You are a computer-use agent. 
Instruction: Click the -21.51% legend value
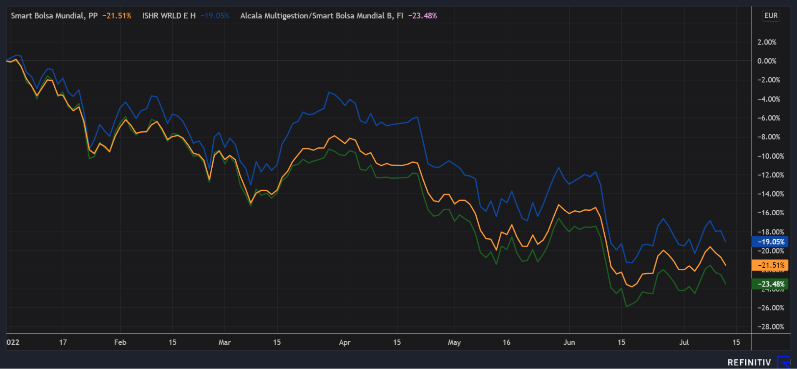(117, 16)
